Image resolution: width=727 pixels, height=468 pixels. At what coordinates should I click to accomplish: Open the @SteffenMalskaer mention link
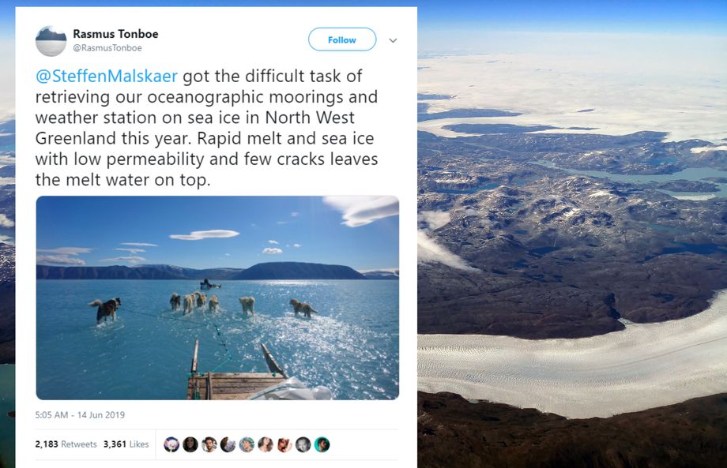pyautogui.click(x=107, y=77)
